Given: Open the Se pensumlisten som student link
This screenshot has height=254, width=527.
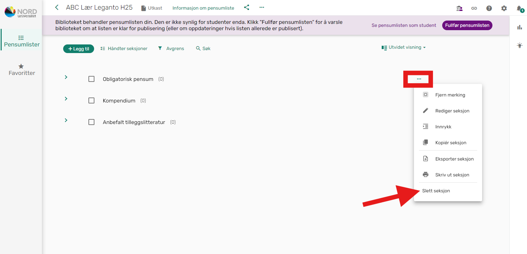Looking at the screenshot, I should point(404,25).
